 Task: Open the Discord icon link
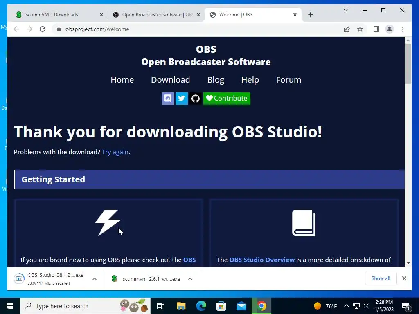point(167,99)
